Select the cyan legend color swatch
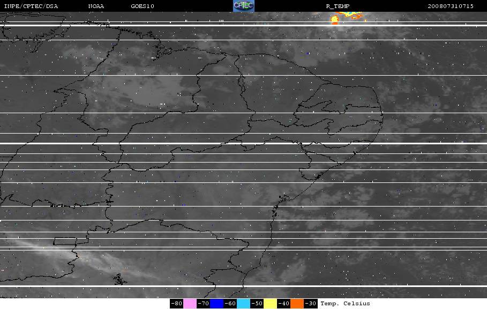 (243, 304)
